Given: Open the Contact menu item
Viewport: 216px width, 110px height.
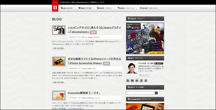Looking at the screenshot, I should click(148, 8).
